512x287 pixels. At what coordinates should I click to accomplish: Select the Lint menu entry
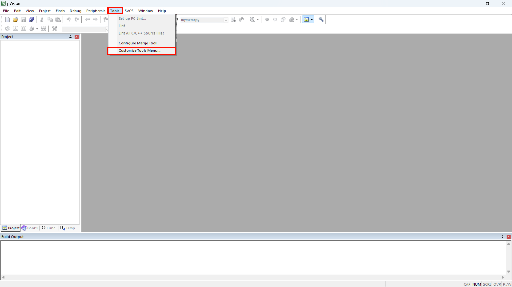click(x=142, y=26)
